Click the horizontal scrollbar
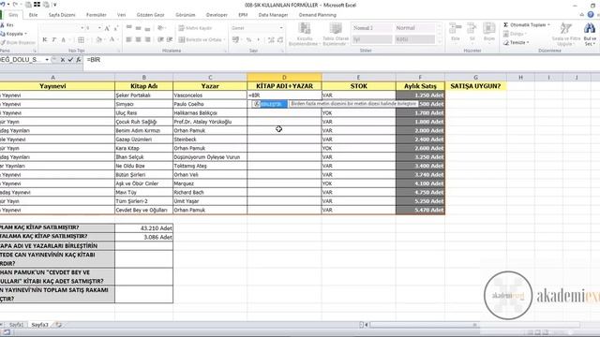The image size is (600, 337). 474,325
